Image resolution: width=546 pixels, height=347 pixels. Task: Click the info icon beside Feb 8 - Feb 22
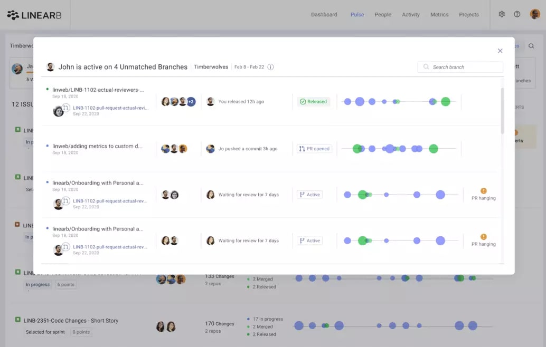[x=270, y=67]
